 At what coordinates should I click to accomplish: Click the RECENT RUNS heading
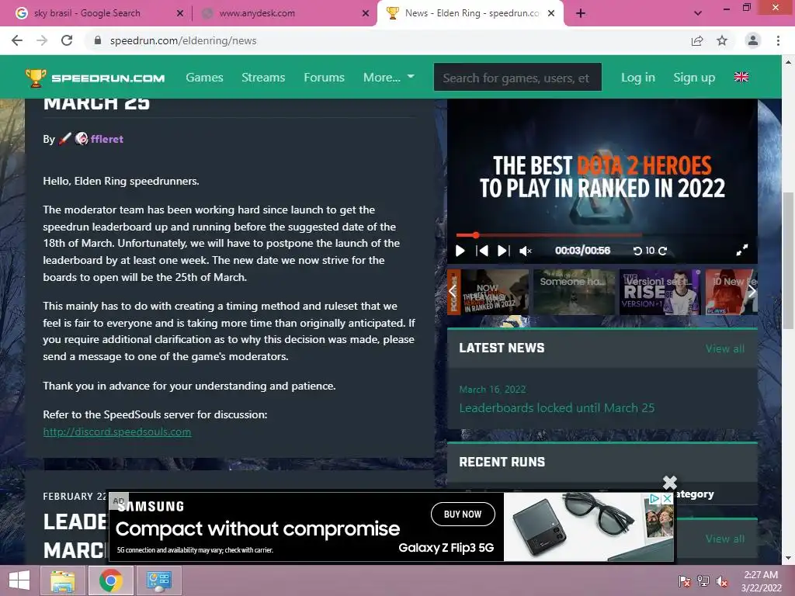(502, 463)
